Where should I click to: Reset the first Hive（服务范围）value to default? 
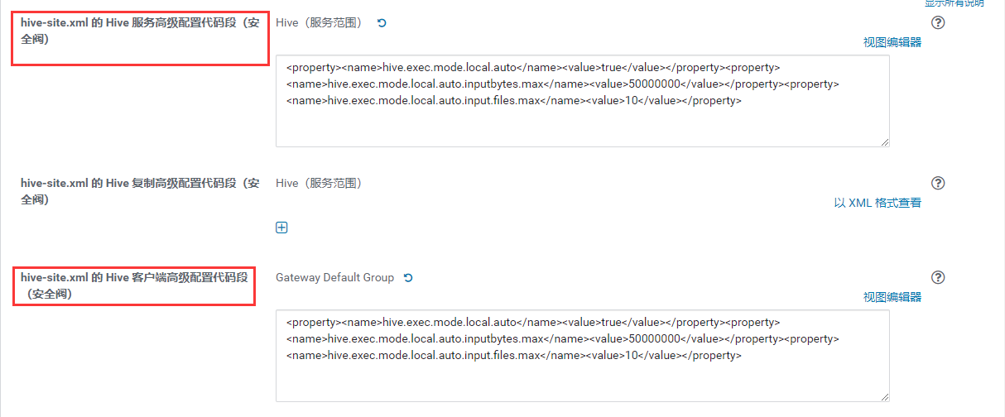click(x=382, y=22)
